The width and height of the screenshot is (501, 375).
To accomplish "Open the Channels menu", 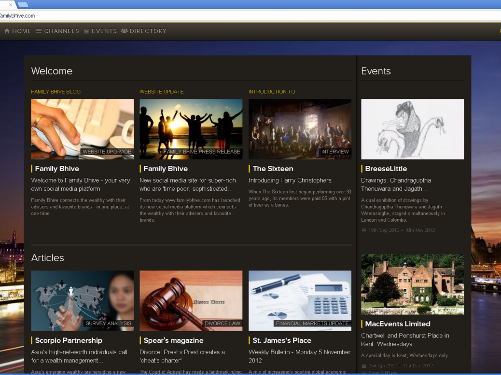I will coord(61,31).
